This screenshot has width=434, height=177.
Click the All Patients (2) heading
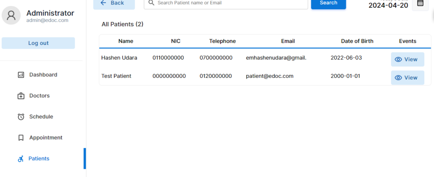122,24
